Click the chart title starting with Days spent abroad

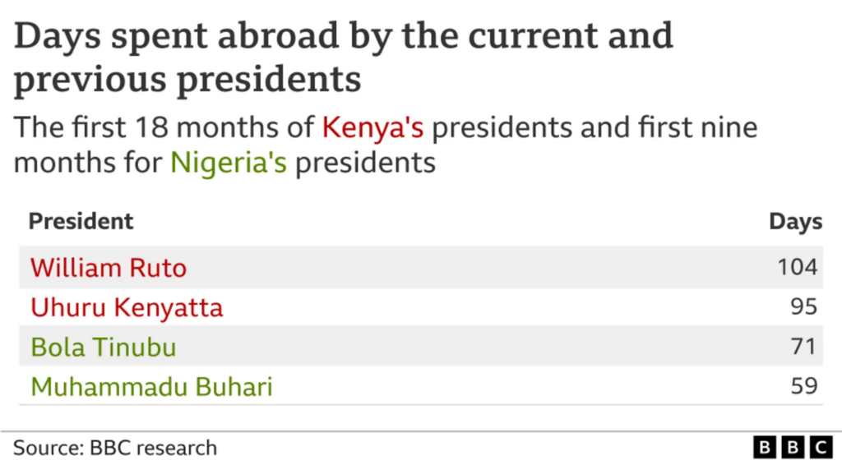343,36
